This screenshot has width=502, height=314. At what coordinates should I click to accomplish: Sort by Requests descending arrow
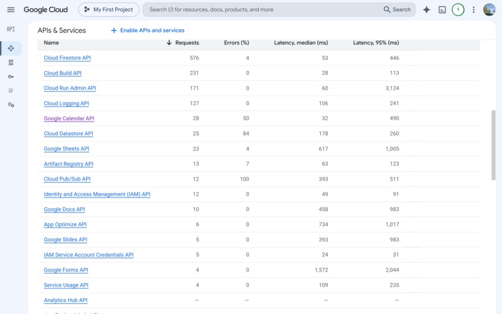point(169,42)
